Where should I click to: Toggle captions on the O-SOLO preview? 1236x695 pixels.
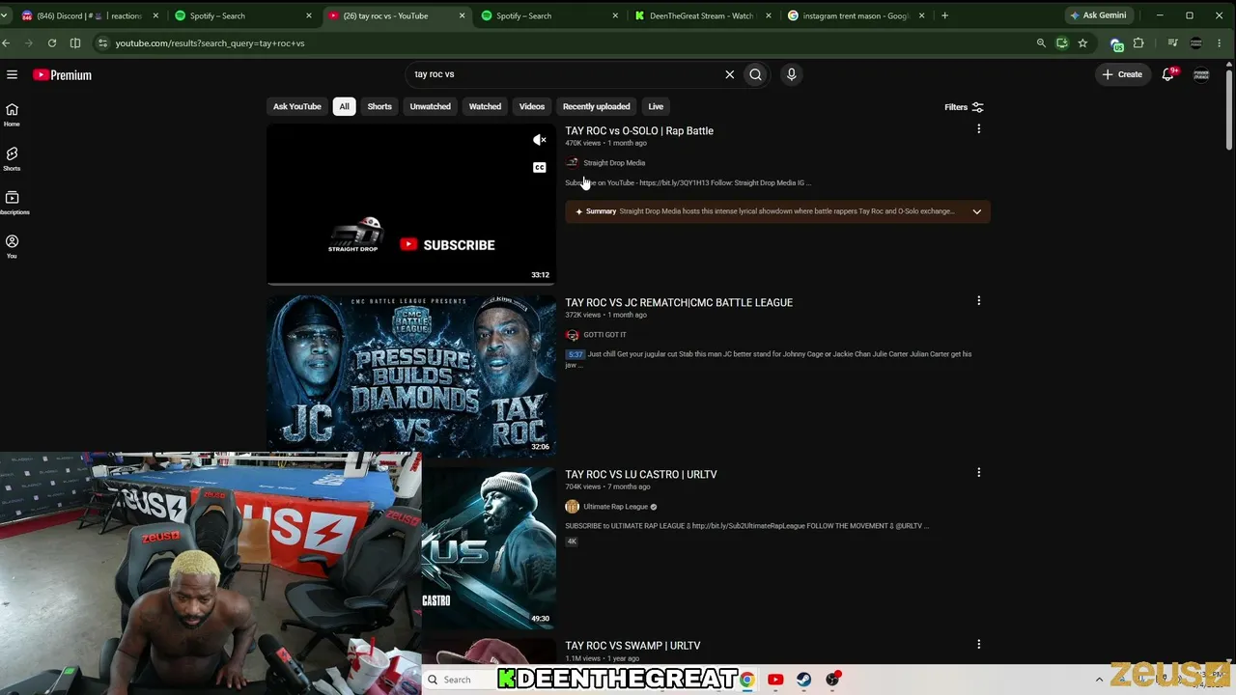[540, 168]
